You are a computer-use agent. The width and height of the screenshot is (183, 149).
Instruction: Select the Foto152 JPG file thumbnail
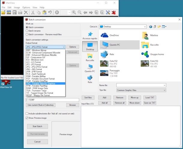point(104,64)
